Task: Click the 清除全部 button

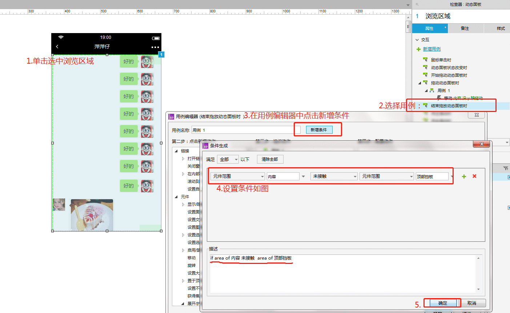Action: coord(270,159)
